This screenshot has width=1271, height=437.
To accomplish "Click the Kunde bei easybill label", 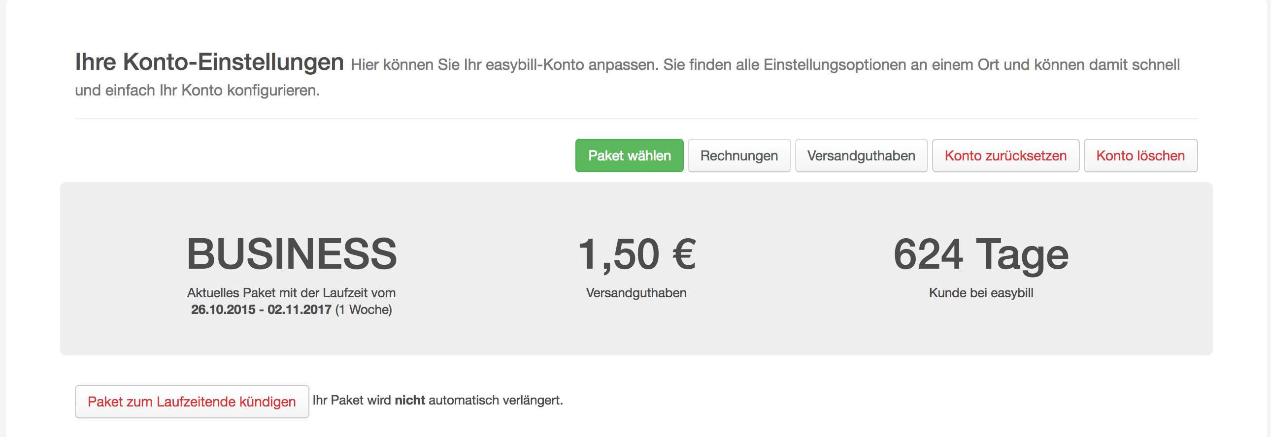I will point(980,293).
